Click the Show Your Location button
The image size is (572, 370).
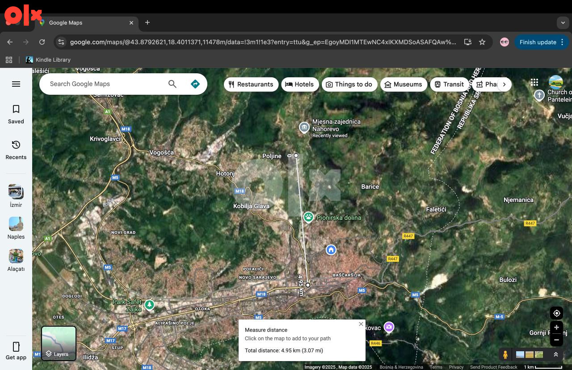(x=556, y=313)
